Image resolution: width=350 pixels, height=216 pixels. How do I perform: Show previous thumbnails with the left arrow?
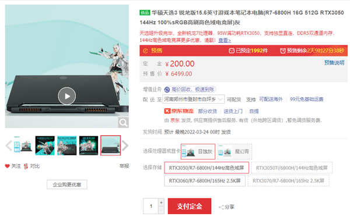click(9, 146)
